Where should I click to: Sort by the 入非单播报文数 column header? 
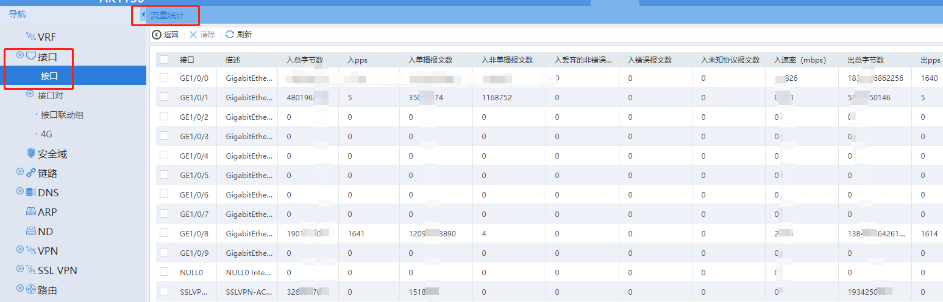point(507,60)
